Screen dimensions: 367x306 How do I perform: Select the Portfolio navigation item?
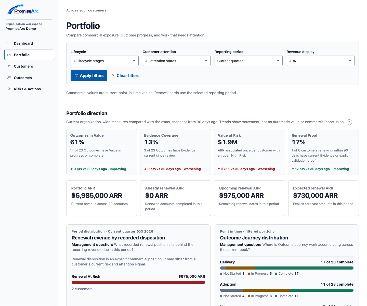[x=29, y=55]
